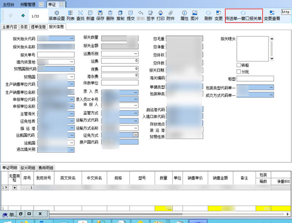Image resolution: width=292 pixels, height=223 pixels.
Task: Click the 运费 amount field
Action: pos(120,61)
